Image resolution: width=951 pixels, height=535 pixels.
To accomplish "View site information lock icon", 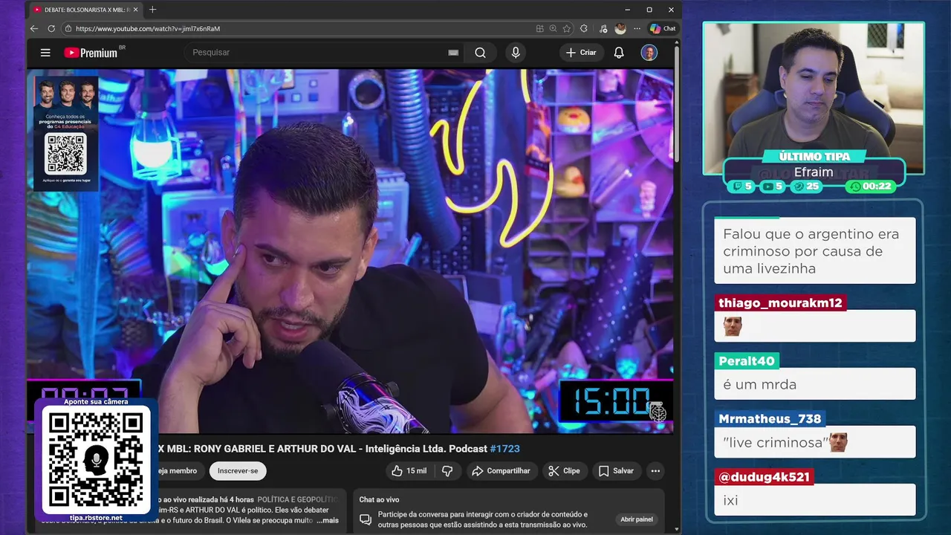I will click(x=68, y=28).
